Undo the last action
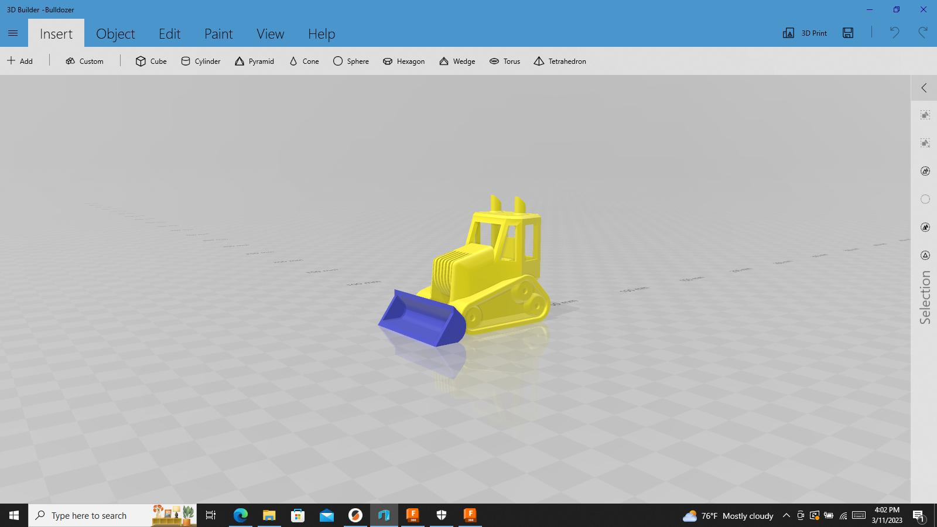This screenshot has height=527, width=937. click(894, 33)
